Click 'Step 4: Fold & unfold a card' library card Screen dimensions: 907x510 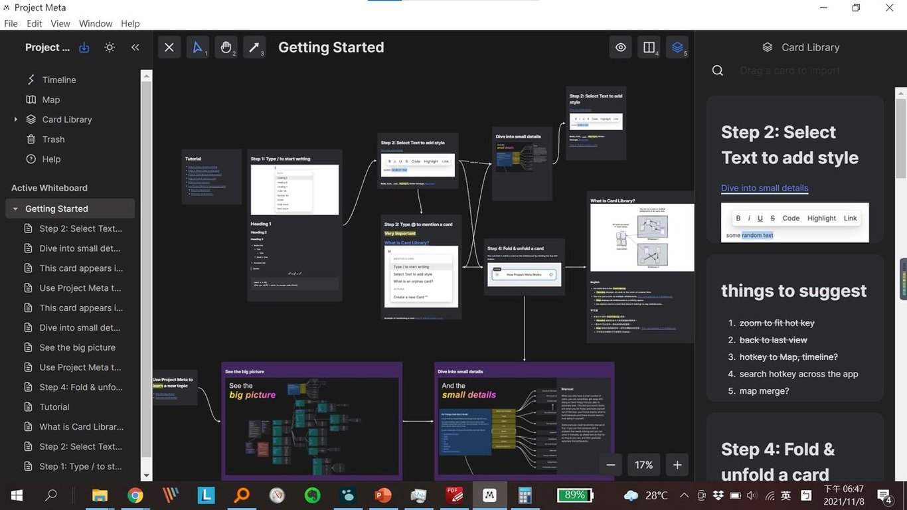pos(795,448)
